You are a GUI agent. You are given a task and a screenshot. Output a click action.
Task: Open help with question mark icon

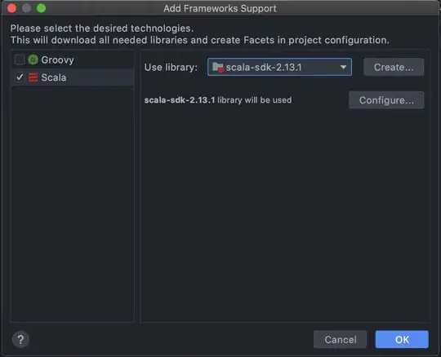pyautogui.click(x=20, y=340)
